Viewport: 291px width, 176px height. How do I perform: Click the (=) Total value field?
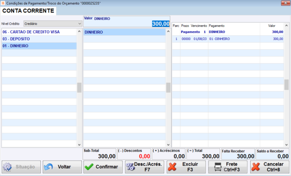203,154
